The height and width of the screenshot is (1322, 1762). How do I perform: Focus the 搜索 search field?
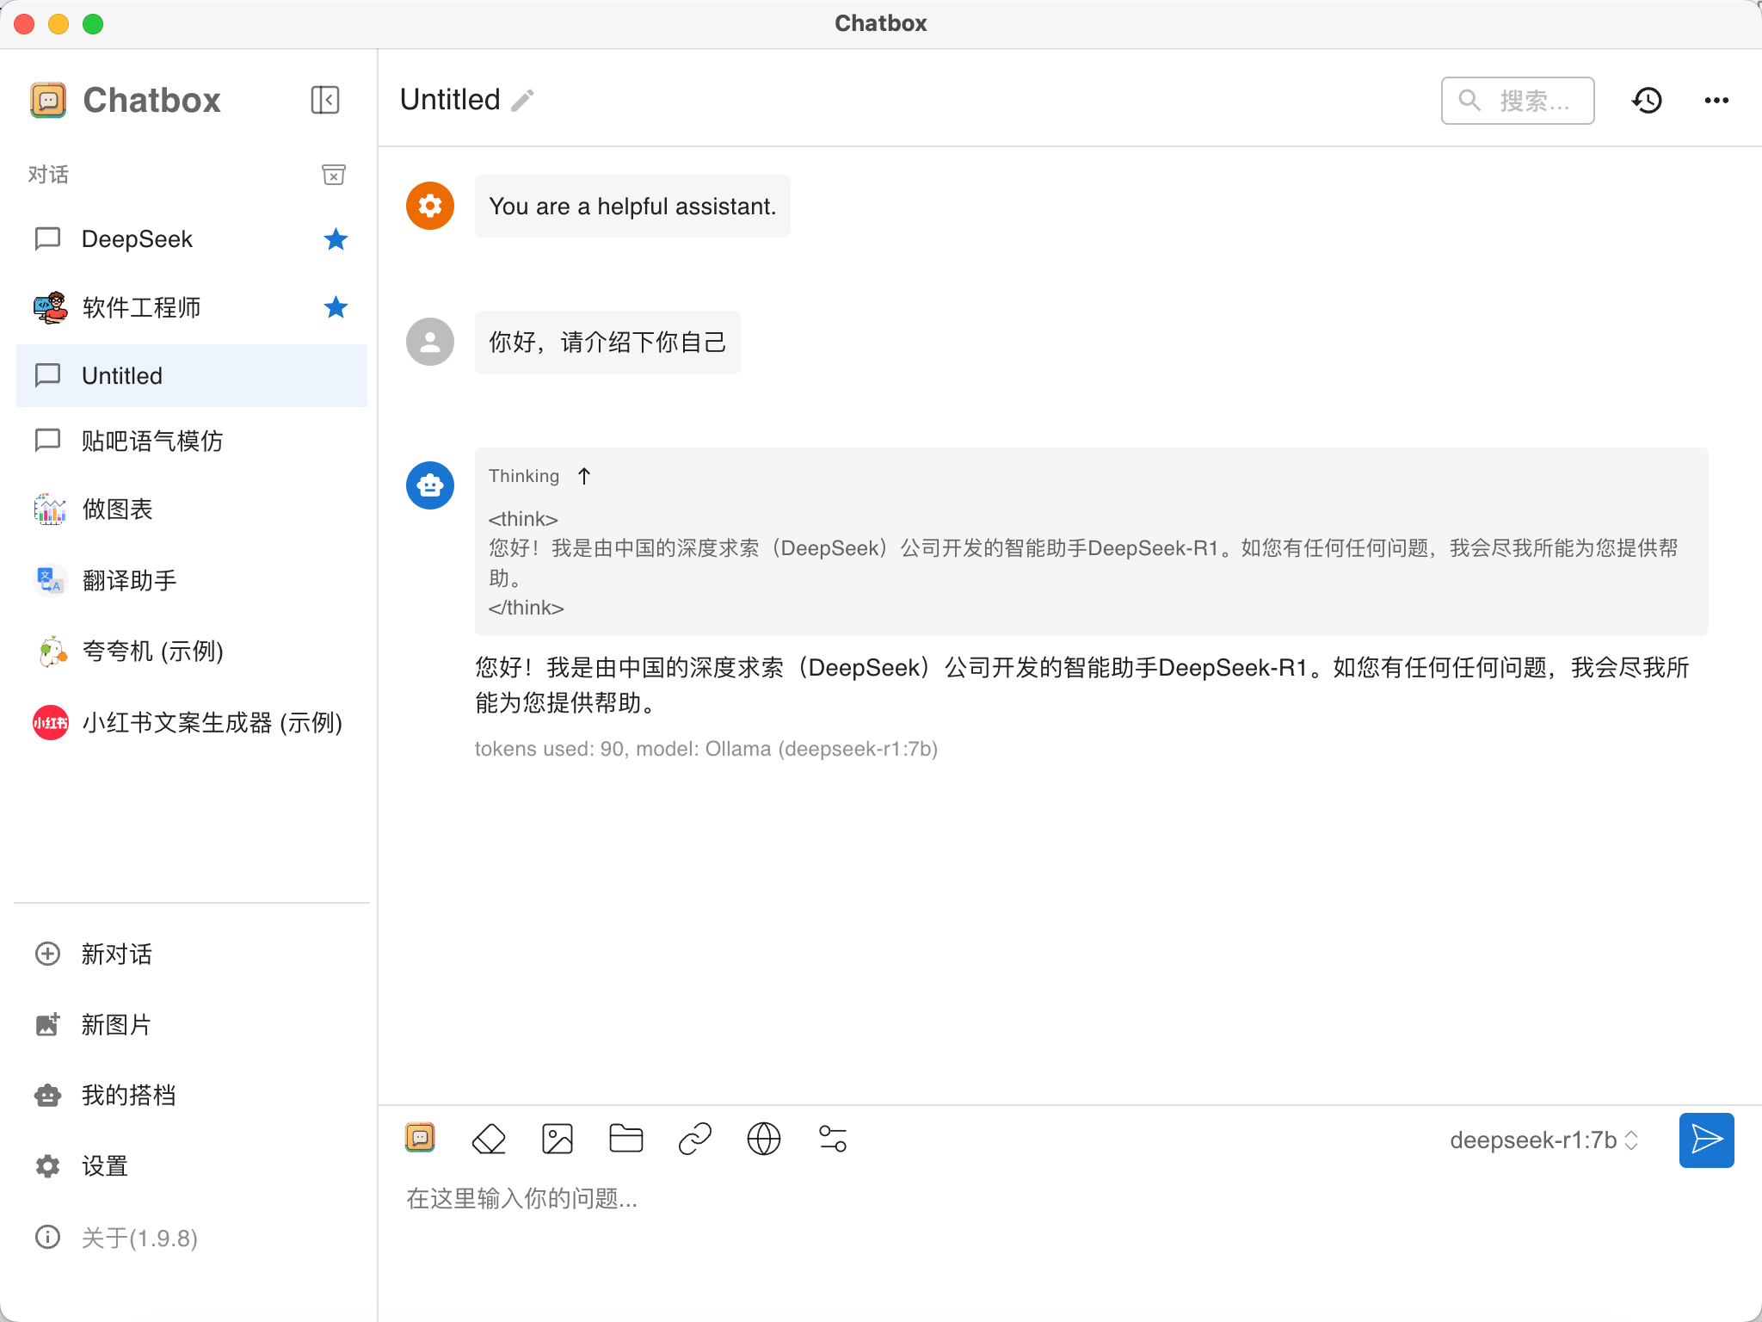click(1518, 101)
